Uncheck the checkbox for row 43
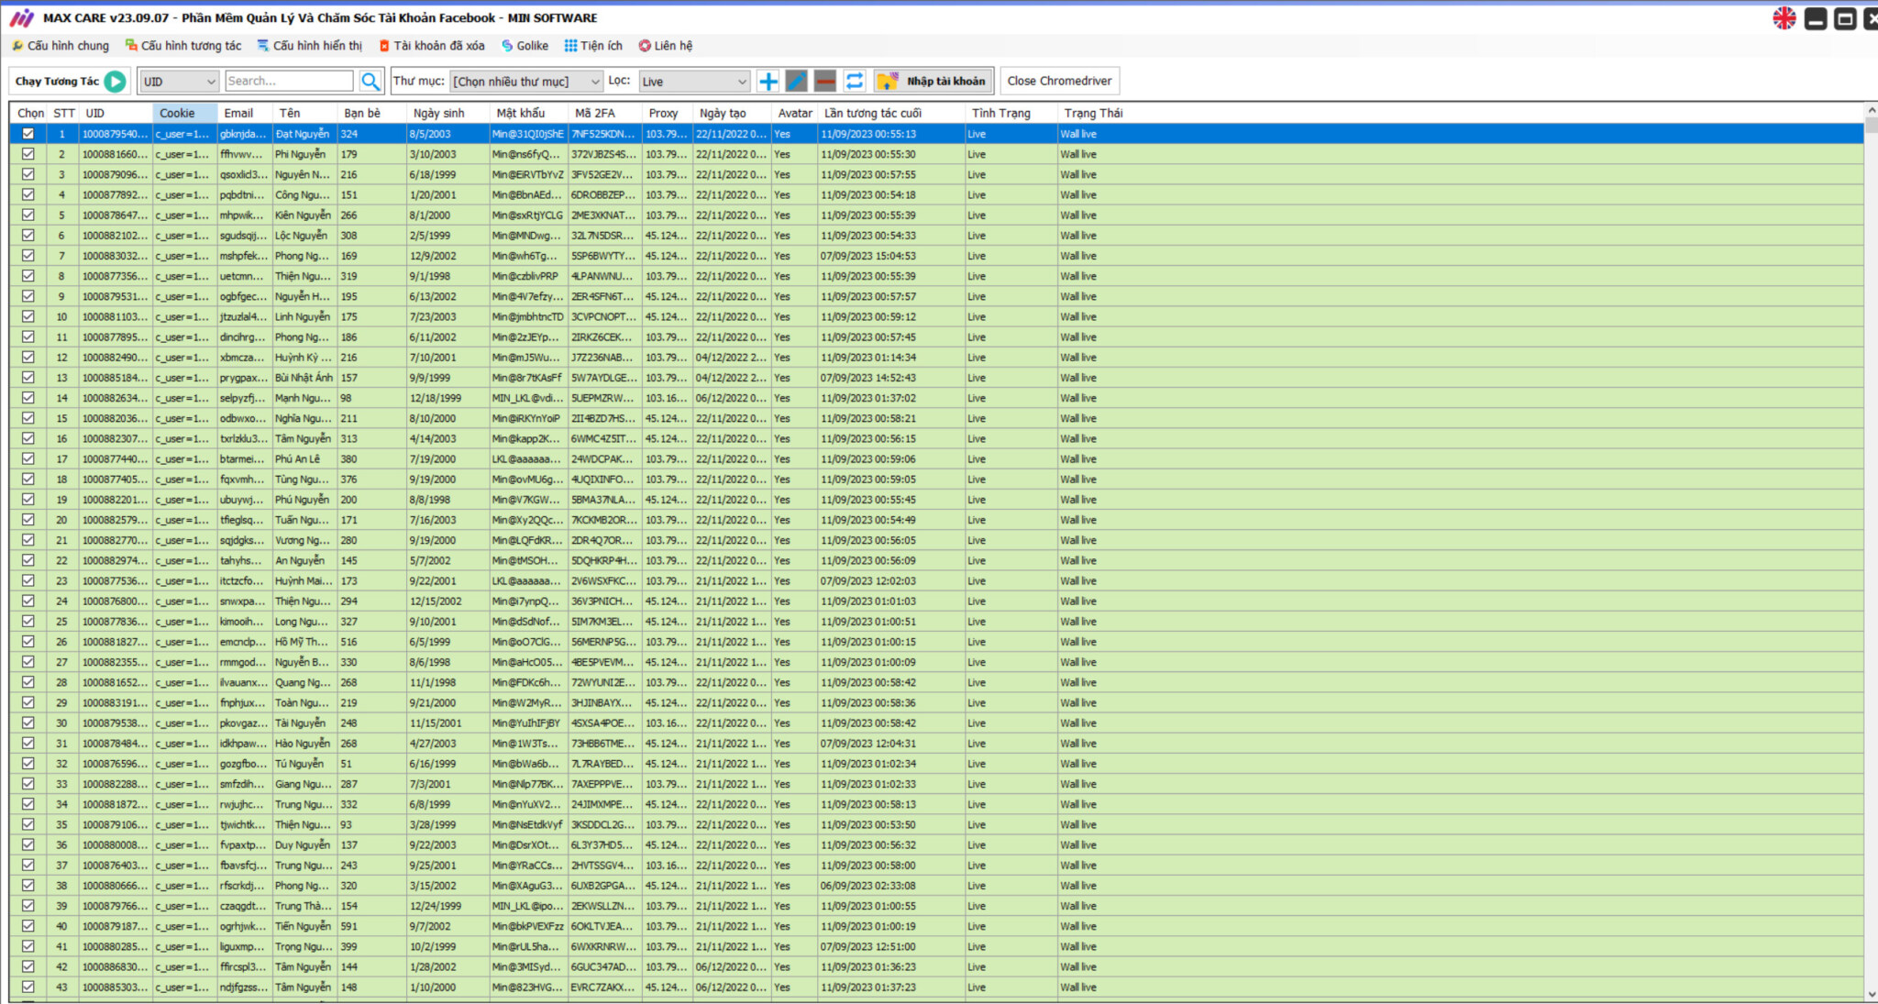 [x=28, y=987]
